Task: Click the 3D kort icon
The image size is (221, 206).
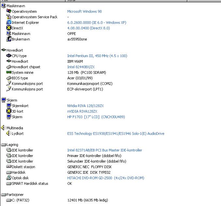Action: pyautogui.click(x=8, y=111)
